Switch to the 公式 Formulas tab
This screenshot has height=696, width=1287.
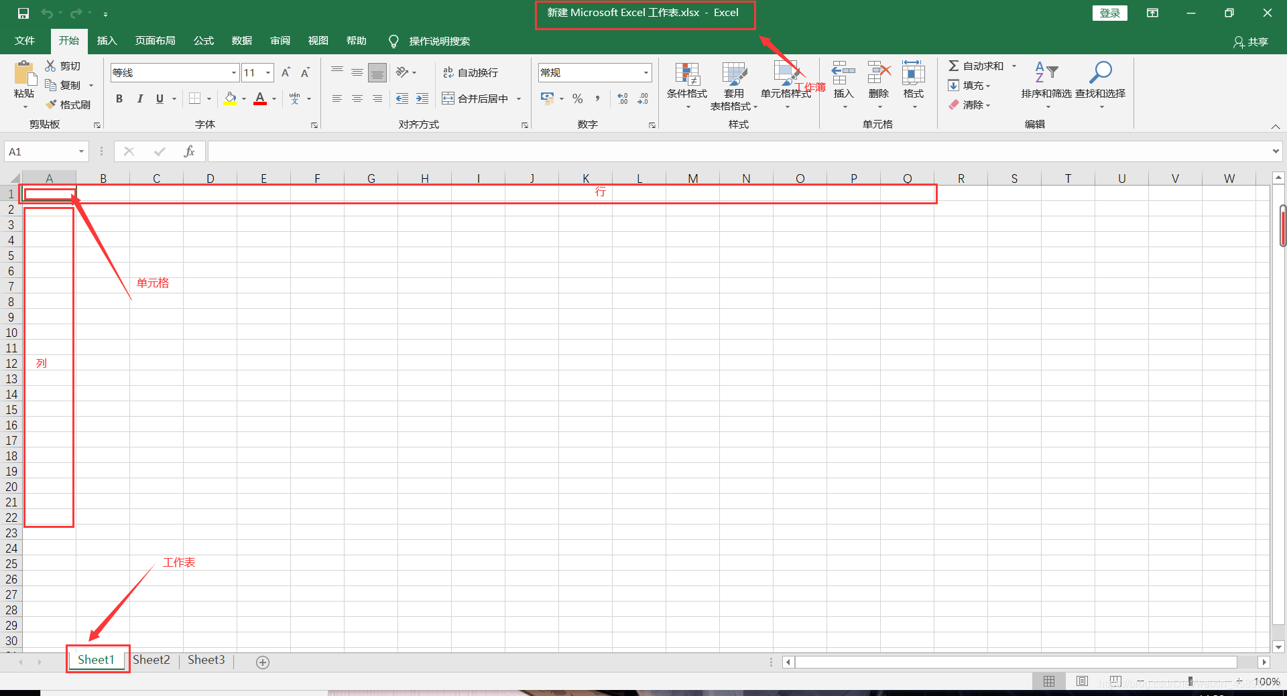[204, 41]
